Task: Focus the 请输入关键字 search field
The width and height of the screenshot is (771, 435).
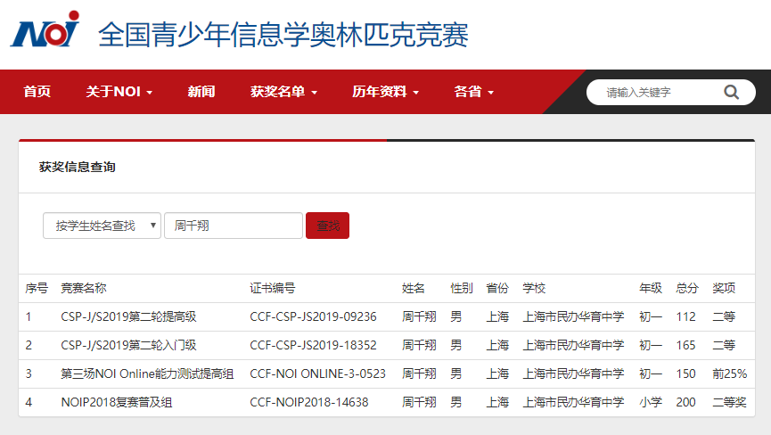Action: pos(670,92)
